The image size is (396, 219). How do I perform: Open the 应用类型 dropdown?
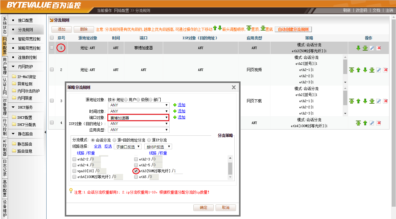coord(138,130)
